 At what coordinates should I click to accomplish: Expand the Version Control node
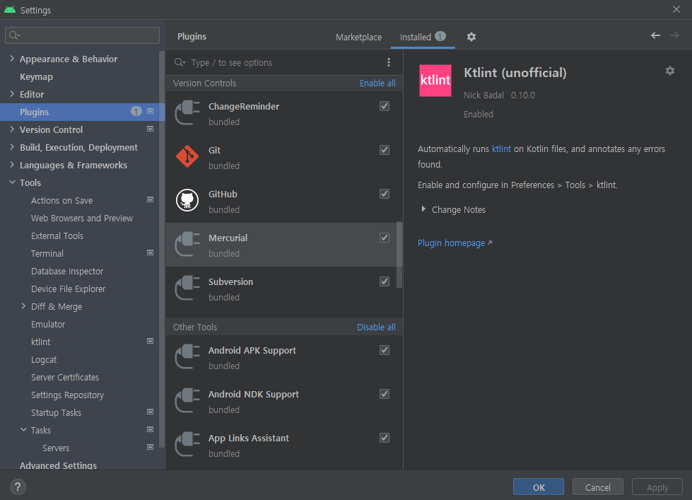(12, 129)
